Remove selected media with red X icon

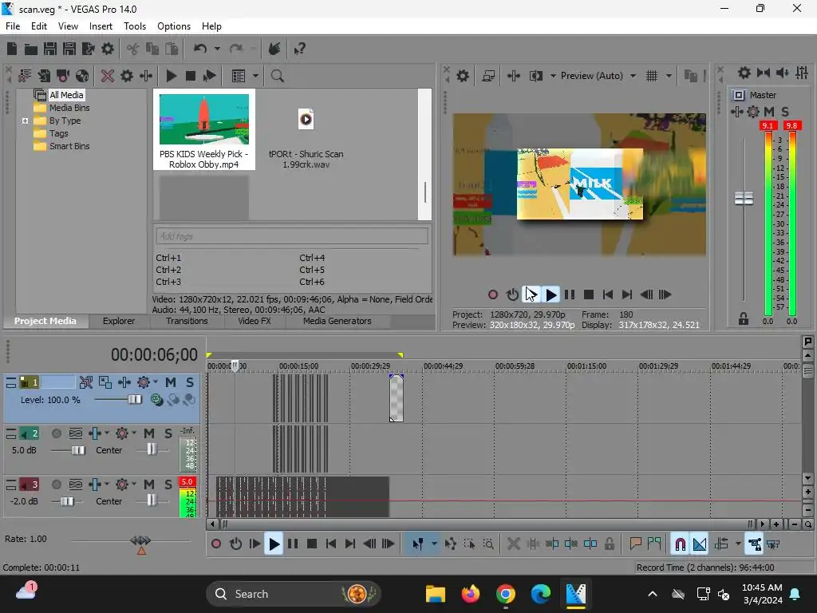(108, 76)
